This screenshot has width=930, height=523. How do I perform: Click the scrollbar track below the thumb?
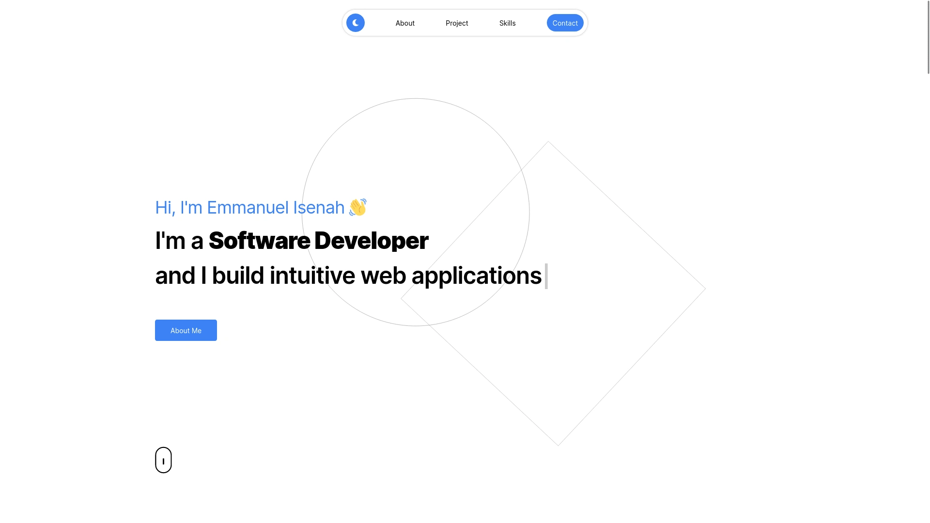tap(928, 291)
